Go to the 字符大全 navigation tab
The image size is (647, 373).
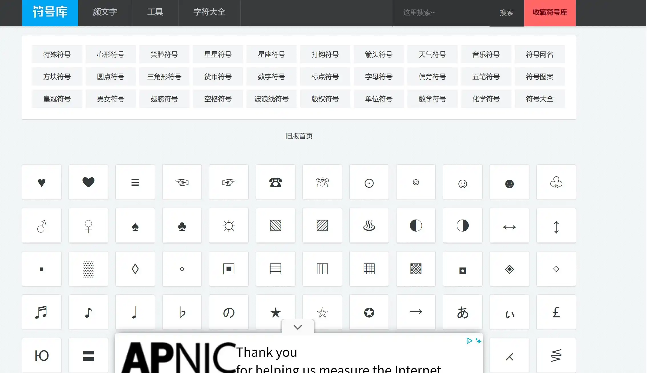click(209, 12)
